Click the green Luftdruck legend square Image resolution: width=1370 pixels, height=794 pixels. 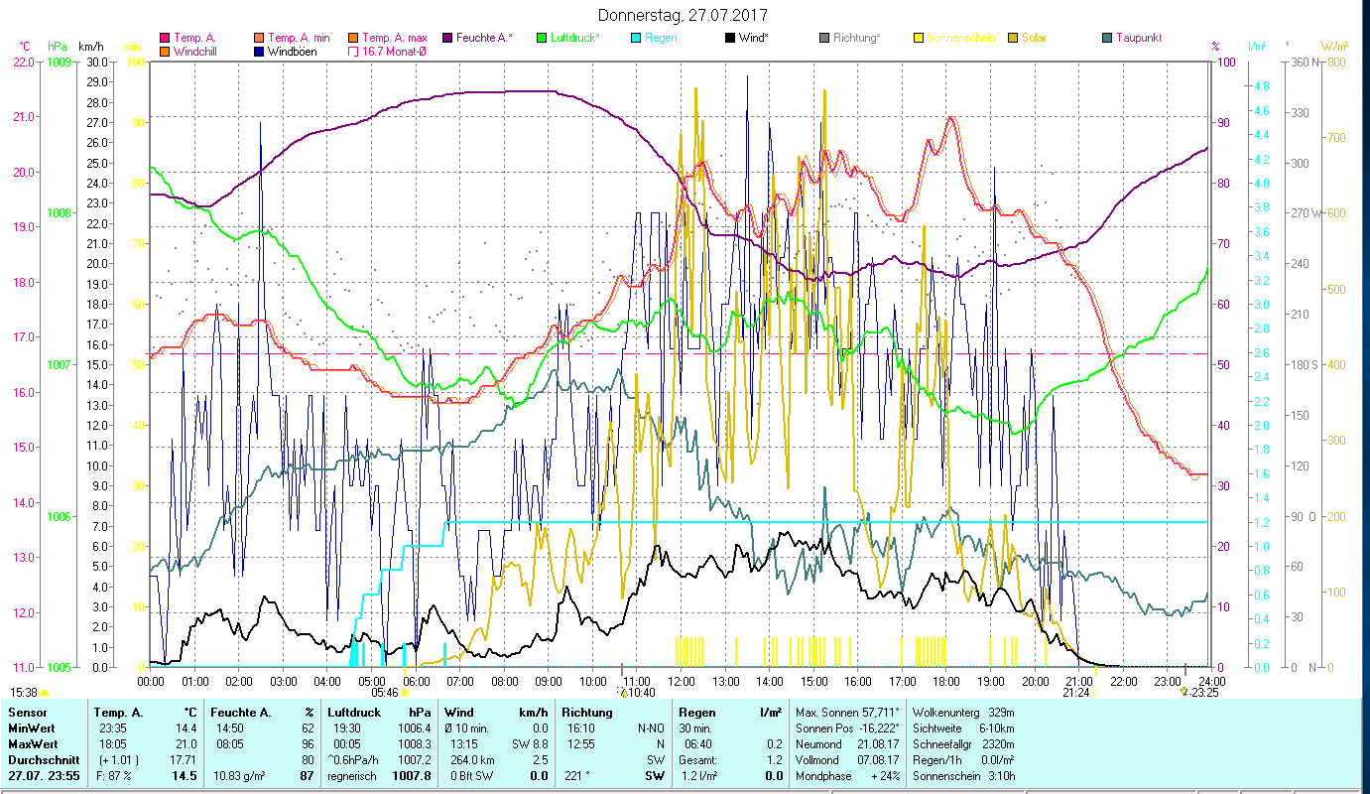point(542,38)
